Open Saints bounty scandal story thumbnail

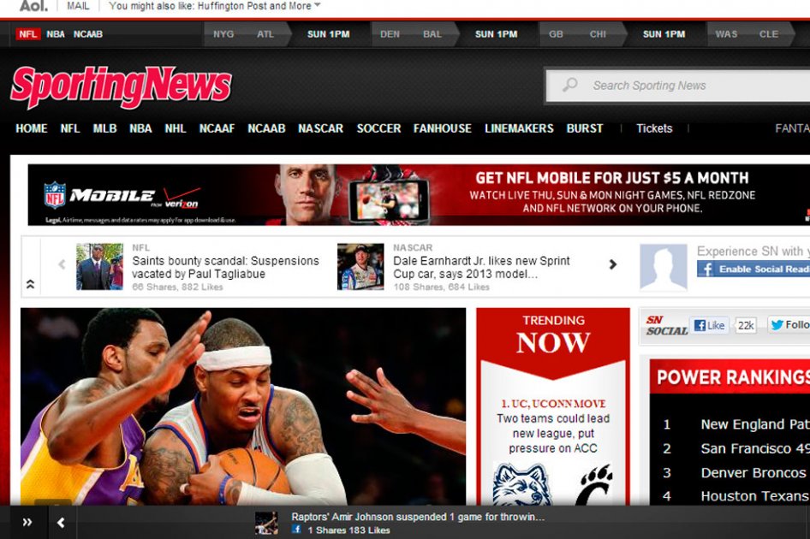tap(99, 266)
